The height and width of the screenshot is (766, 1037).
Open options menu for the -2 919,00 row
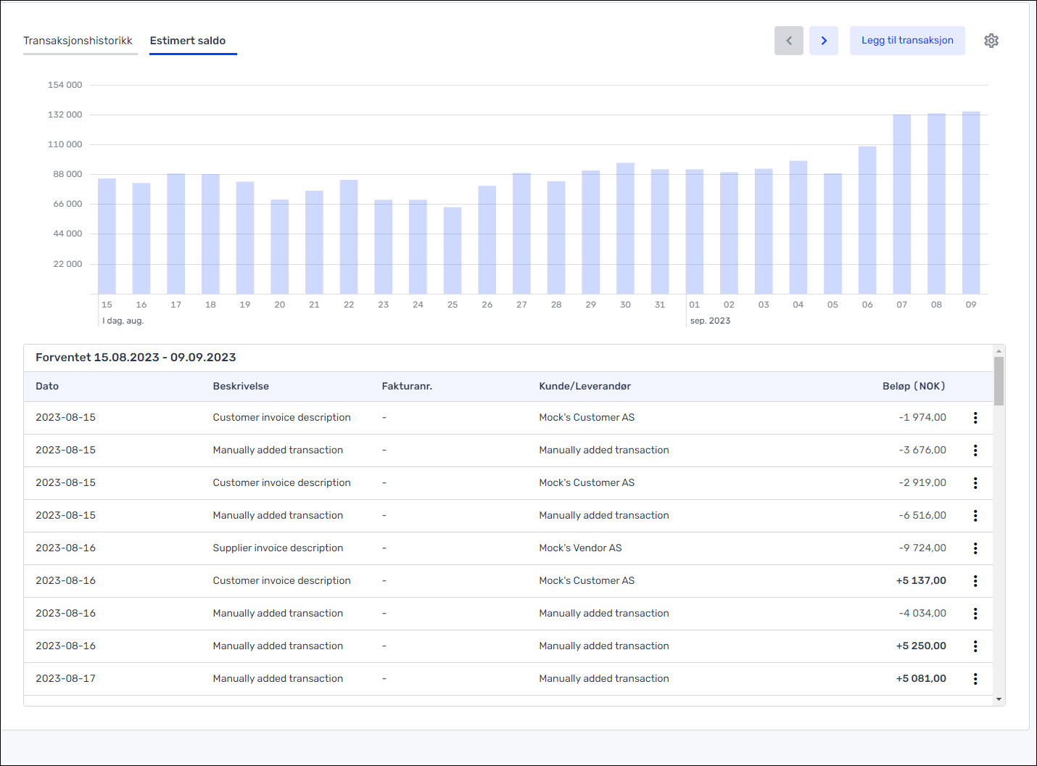[x=975, y=483]
